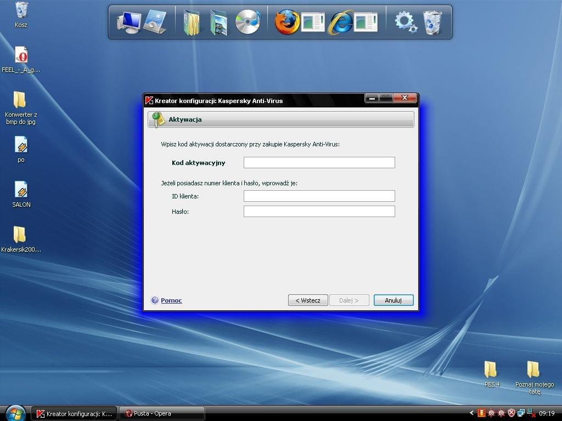The width and height of the screenshot is (562, 421).
Task: Select the po desktop file icon
Action: coord(21,150)
